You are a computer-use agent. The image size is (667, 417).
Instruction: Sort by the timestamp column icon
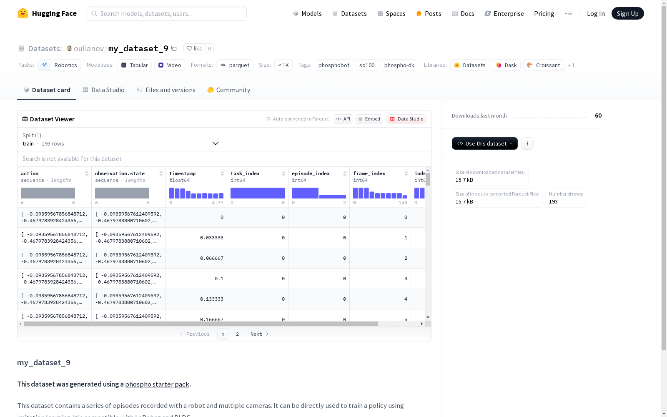(x=222, y=173)
